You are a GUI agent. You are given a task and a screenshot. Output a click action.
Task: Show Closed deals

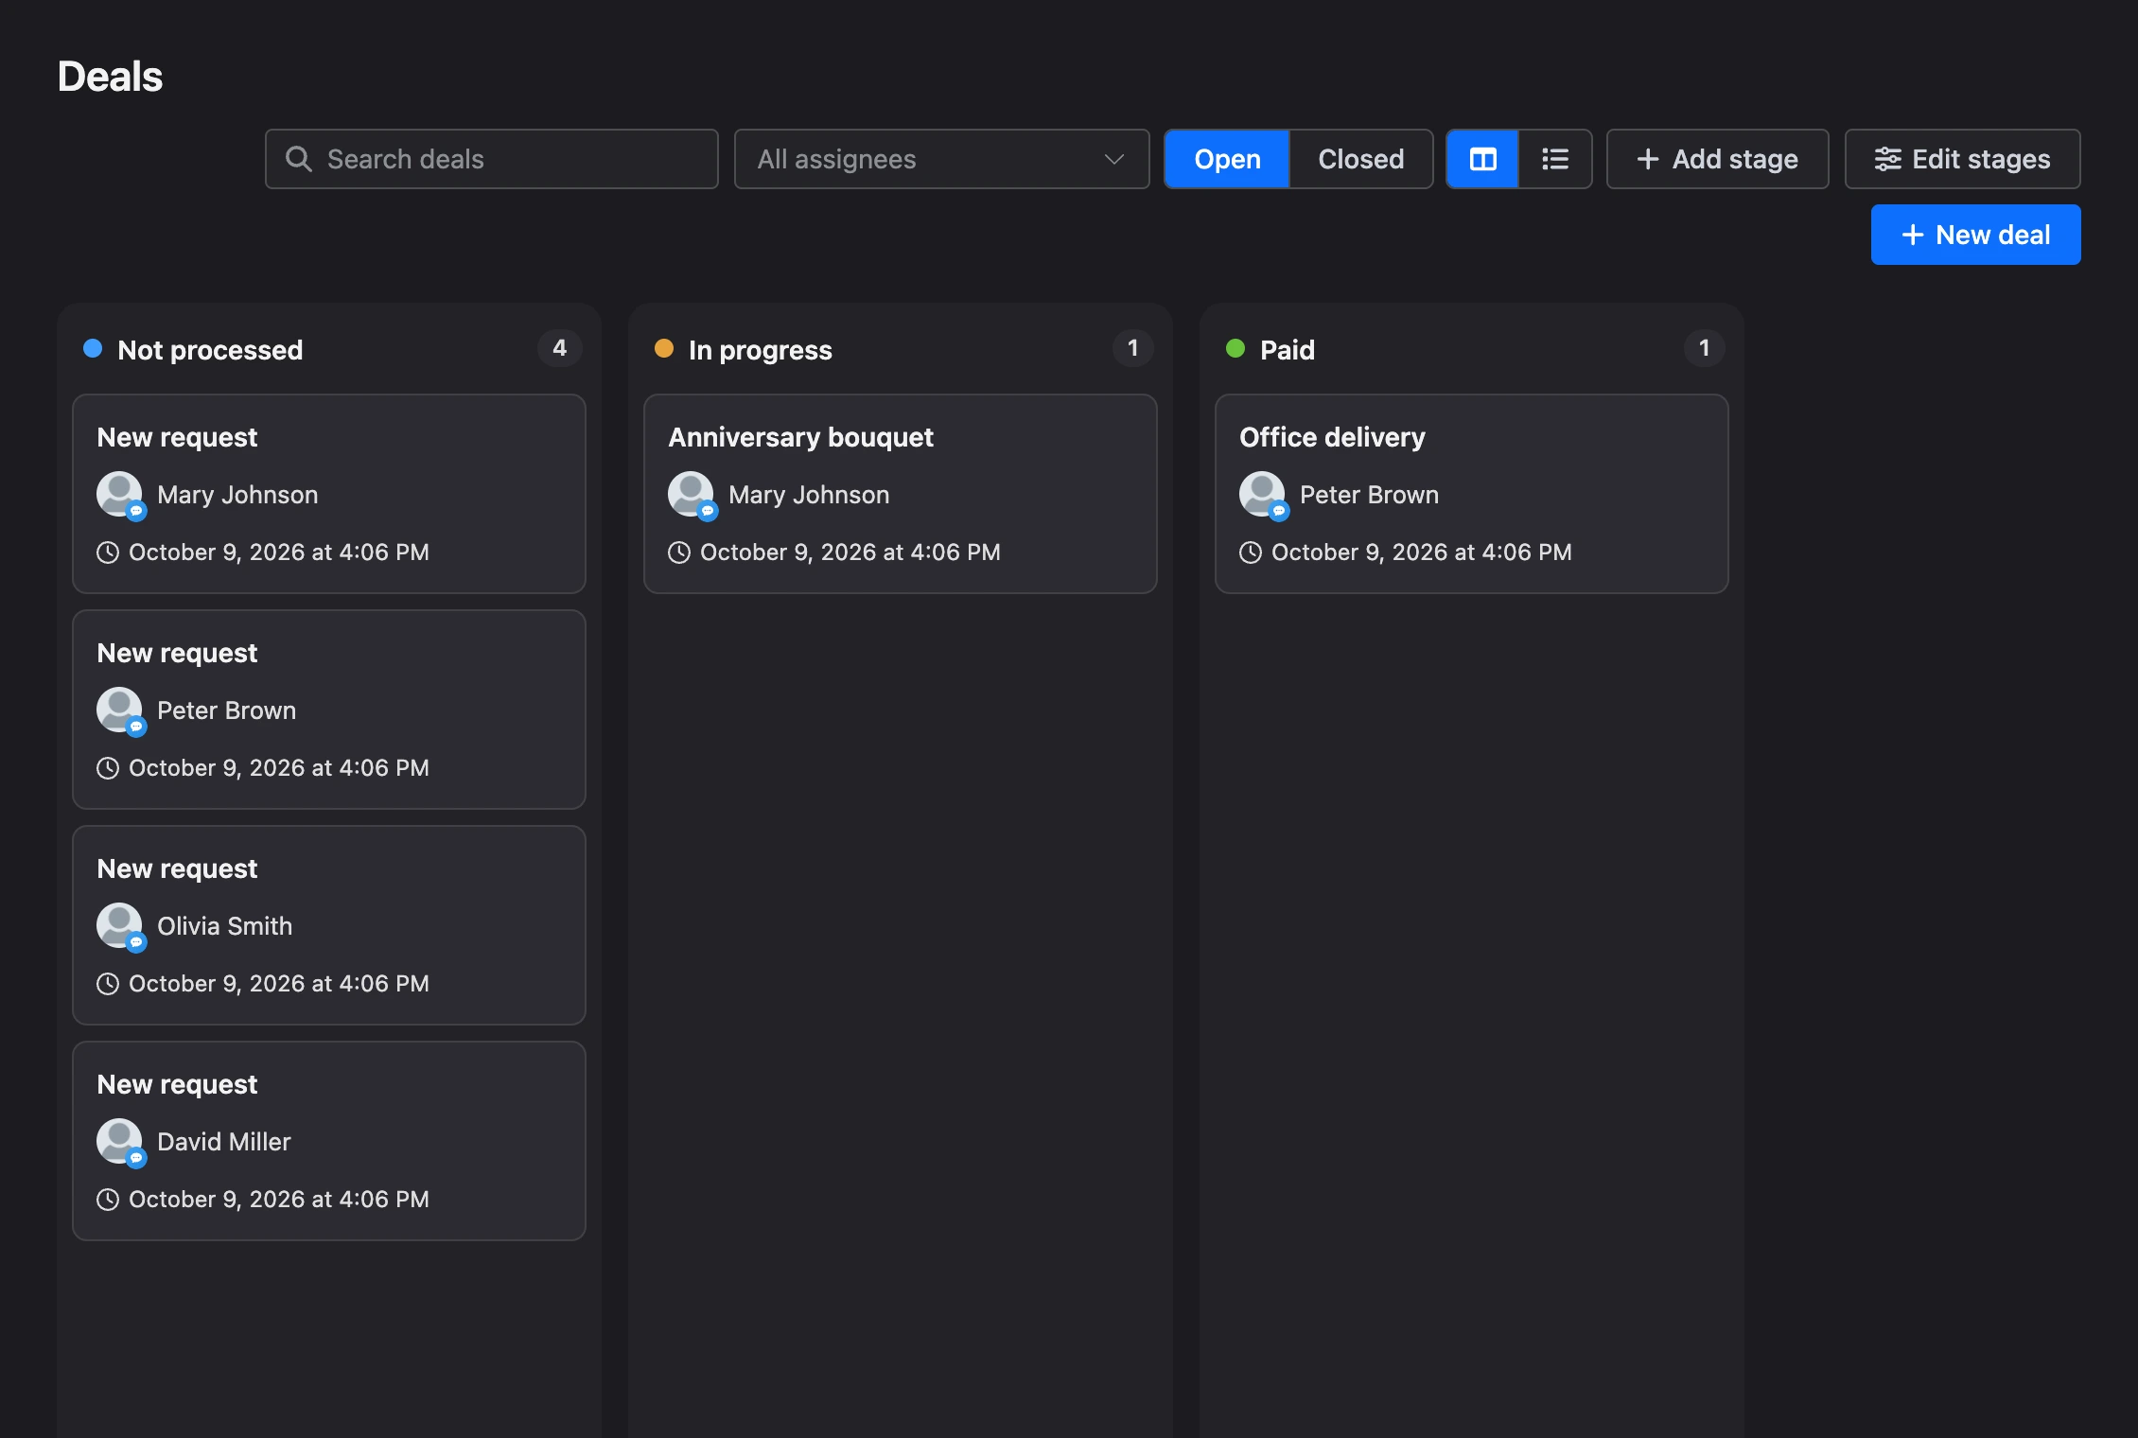click(1361, 159)
